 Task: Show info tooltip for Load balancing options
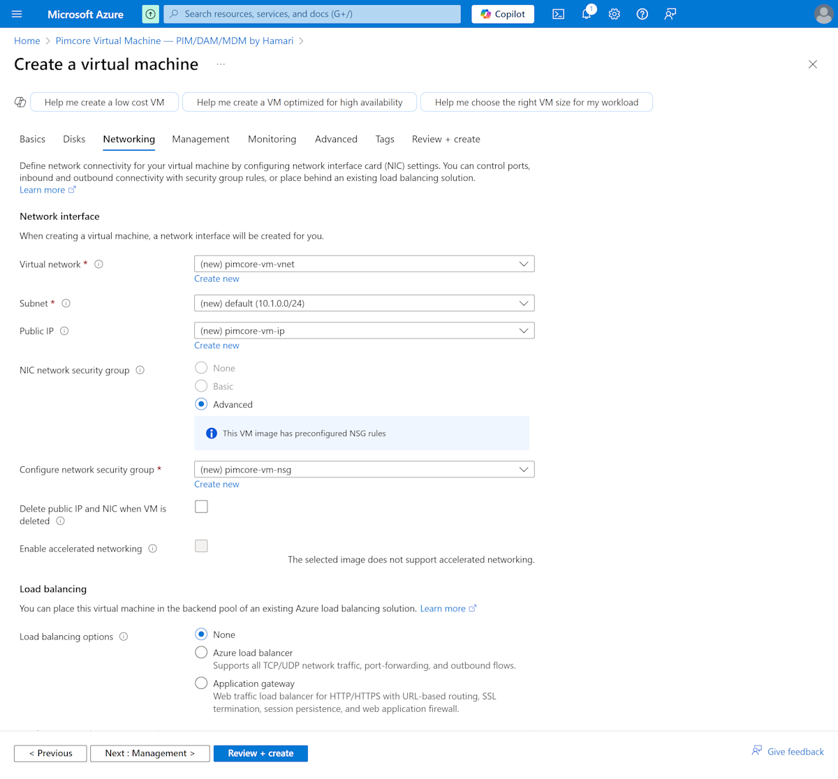click(x=124, y=637)
